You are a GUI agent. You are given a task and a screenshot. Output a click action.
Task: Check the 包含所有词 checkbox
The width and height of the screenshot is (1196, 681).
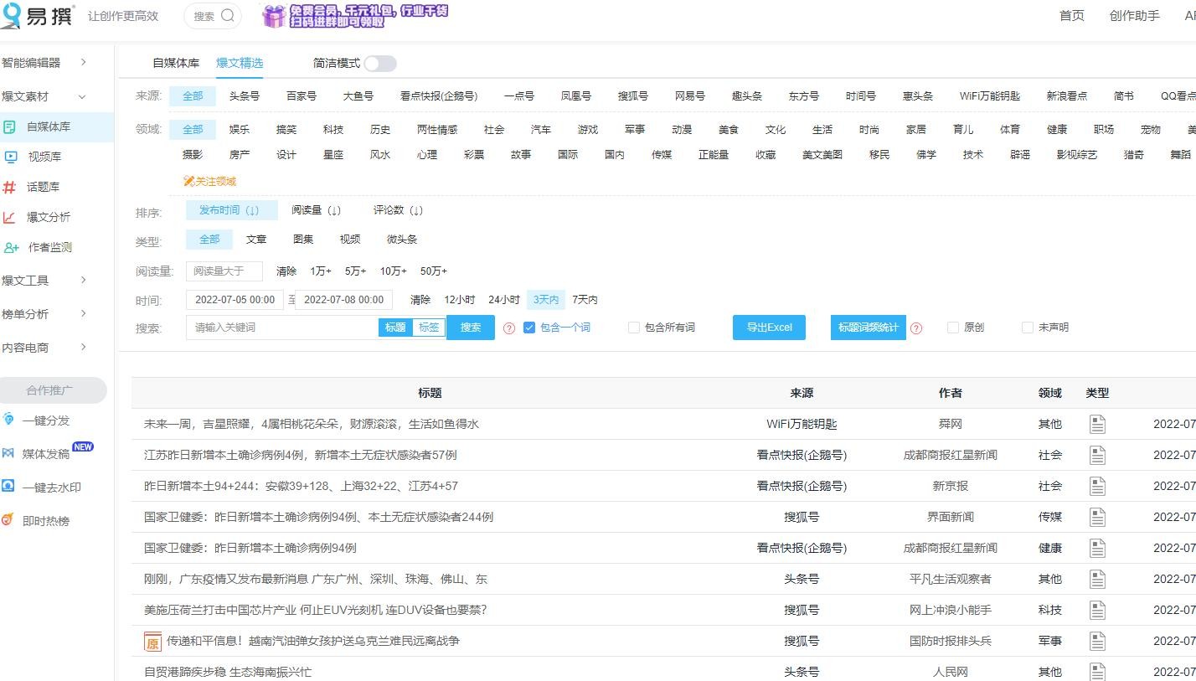[x=634, y=328]
